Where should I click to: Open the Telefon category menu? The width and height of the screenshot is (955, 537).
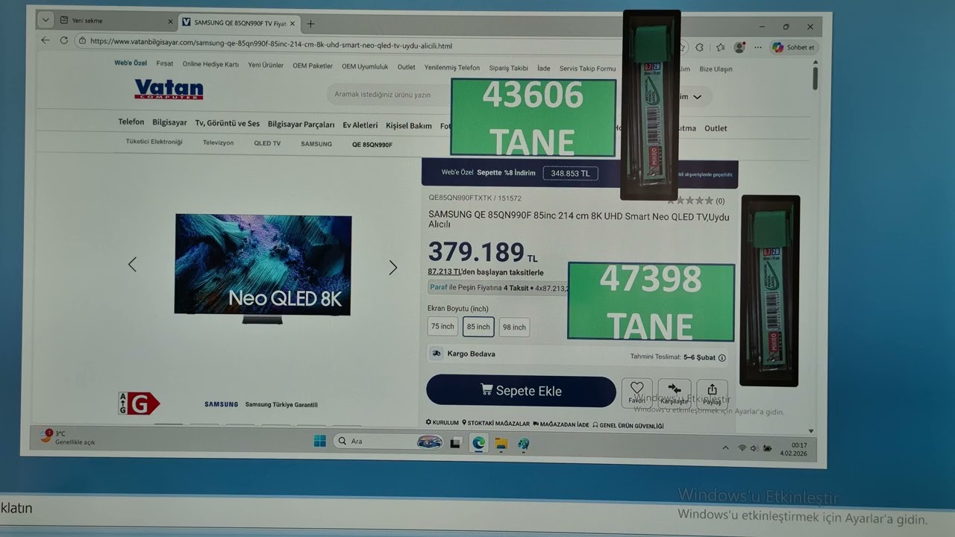(131, 122)
